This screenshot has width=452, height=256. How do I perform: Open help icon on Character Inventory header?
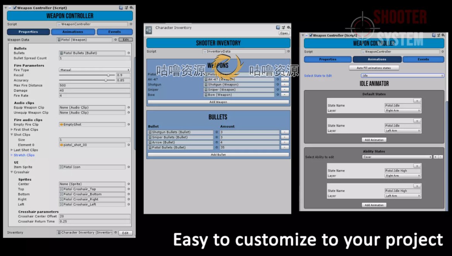point(278,27)
